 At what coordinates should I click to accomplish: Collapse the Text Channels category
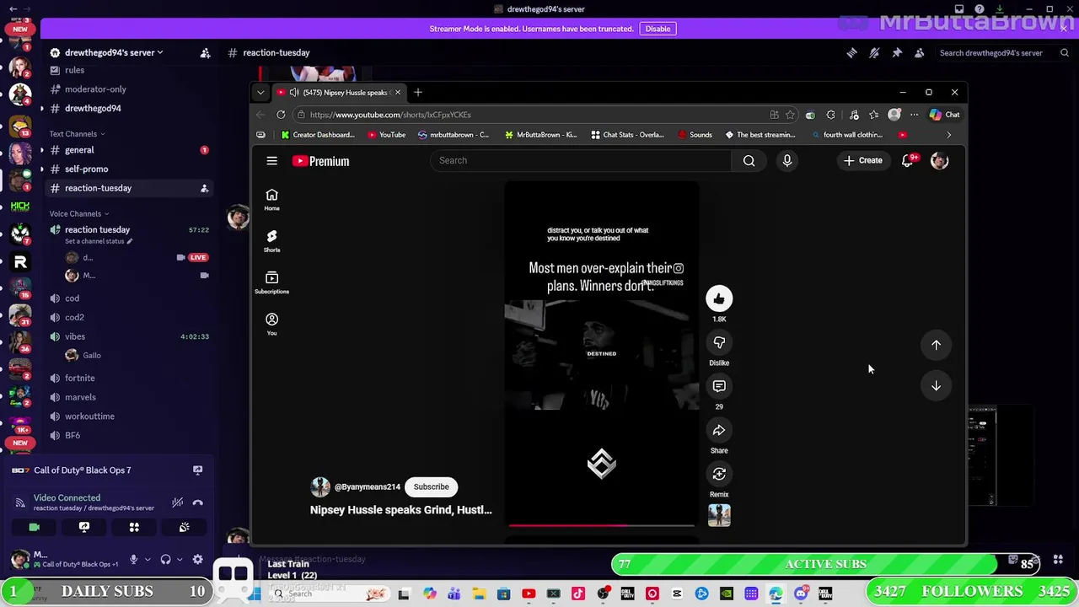click(x=77, y=133)
